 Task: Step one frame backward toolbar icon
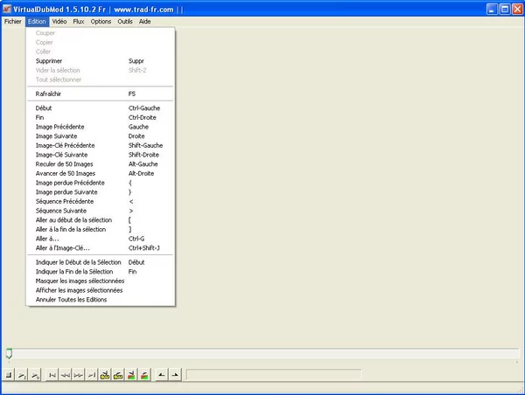point(65,375)
